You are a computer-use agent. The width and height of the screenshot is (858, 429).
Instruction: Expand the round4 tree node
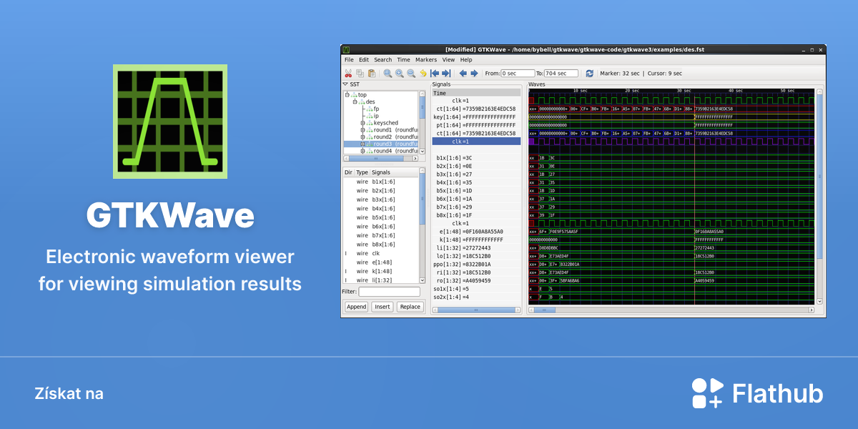coord(363,151)
